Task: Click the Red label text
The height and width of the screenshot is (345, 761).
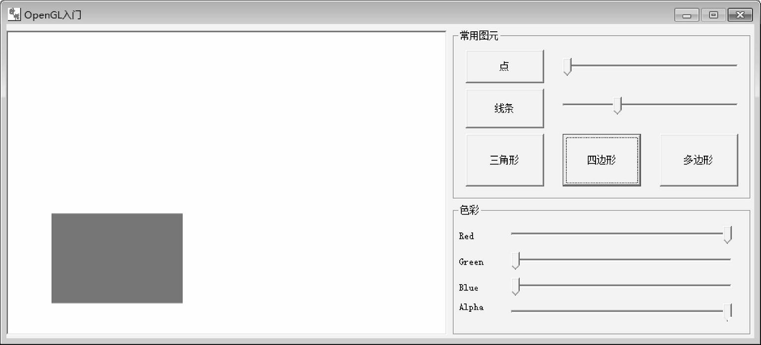Action: click(466, 236)
